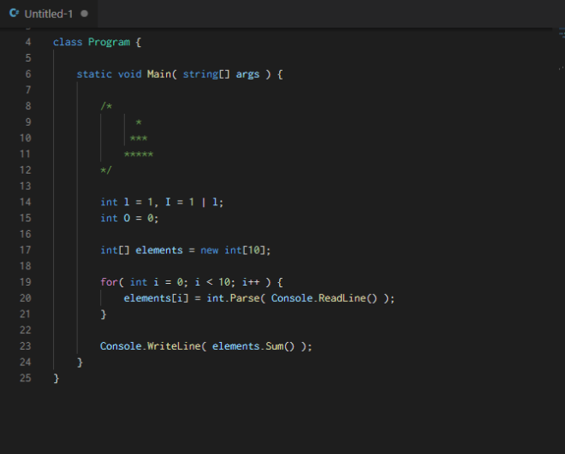Select line 4 via its line number
Screen dimensions: 565x454
click(x=28, y=42)
